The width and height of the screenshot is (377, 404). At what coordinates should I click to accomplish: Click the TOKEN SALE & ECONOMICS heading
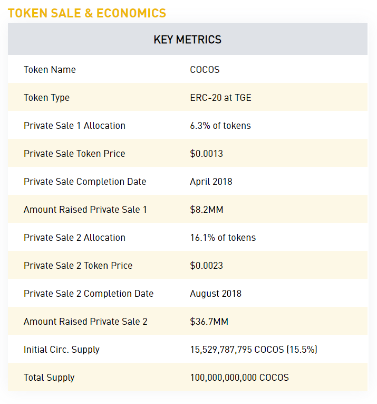(87, 13)
